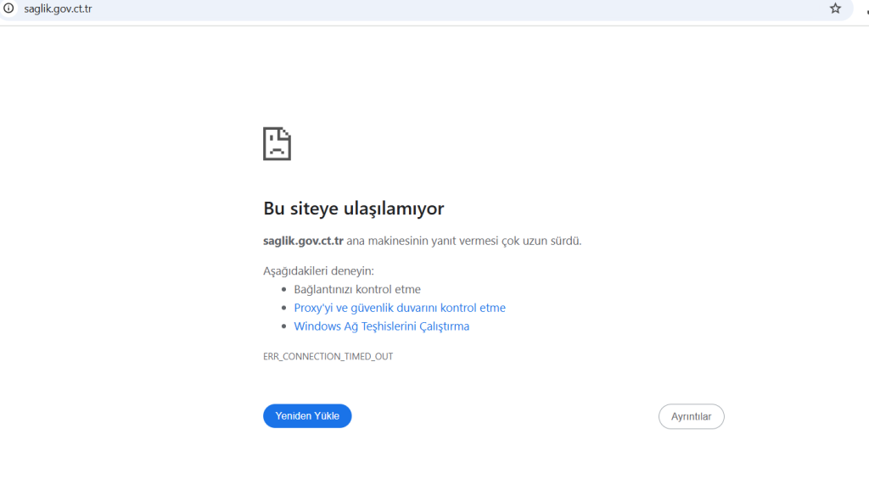Reload the page using Yeniden Yükle
The width and height of the screenshot is (869, 479).
pyautogui.click(x=307, y=416)
